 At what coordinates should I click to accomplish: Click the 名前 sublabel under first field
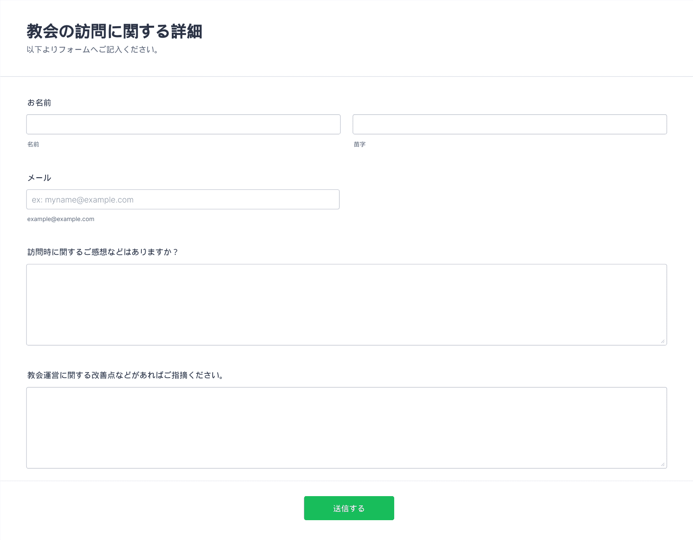pos(33,144)
